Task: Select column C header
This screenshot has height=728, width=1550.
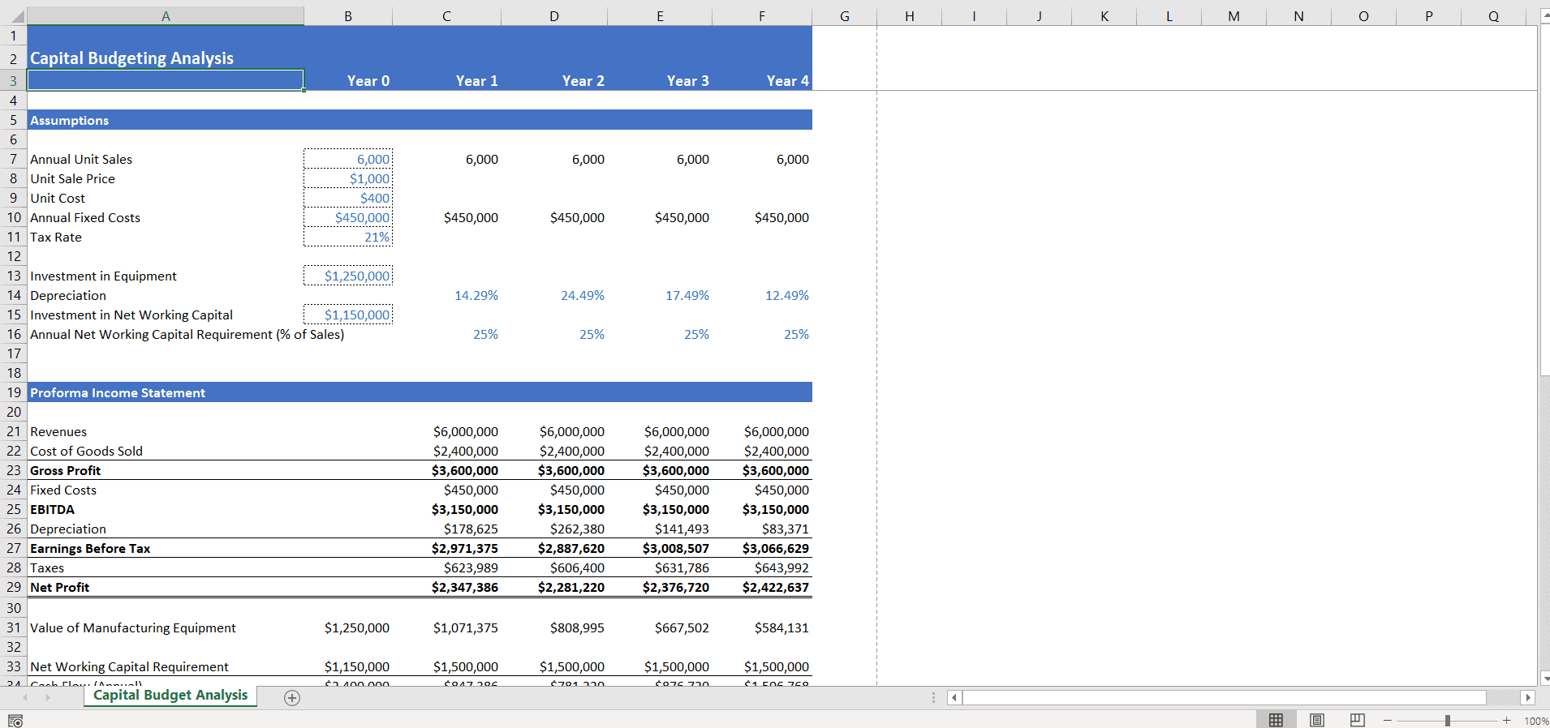Action: 446,16
